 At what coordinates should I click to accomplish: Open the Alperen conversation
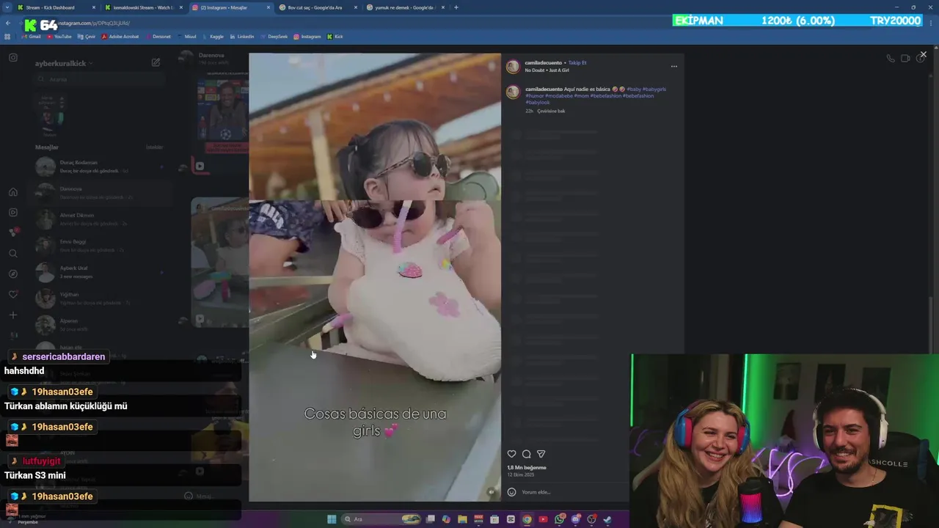tap(100, 325)
